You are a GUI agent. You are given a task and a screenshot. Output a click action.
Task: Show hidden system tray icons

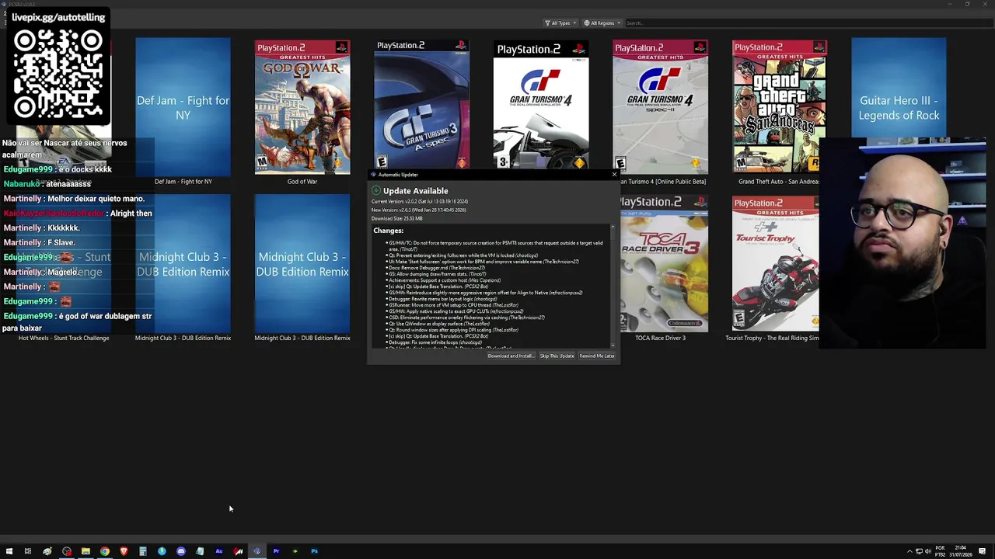pos(909,551)
